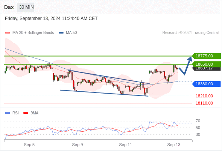This screenshot has height=151, width=222.
Task: Click the 18110.00 red support label
Action: pyautogui.click(x=204, y=103)
